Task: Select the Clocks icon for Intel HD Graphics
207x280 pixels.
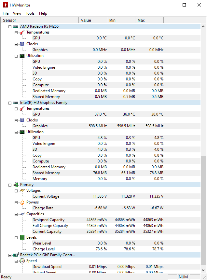Action: click(x=22, y=120)
